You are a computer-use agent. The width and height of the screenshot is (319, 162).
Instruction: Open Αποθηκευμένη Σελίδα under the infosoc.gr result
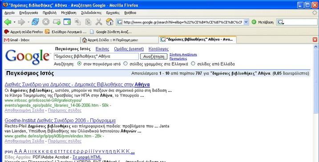[x=24, y=111]
